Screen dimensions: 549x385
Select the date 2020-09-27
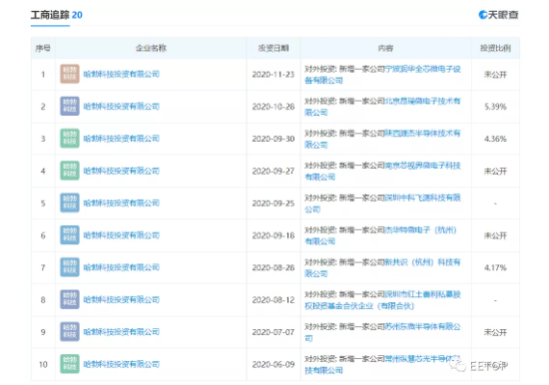tap(274, 171)
